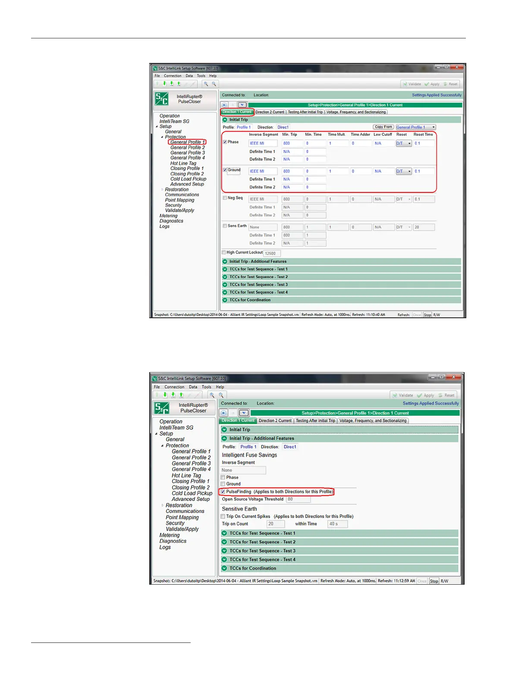
Task: Click the zoom-out magnifier in the lower window toolbar
Action: click(221, 395)
